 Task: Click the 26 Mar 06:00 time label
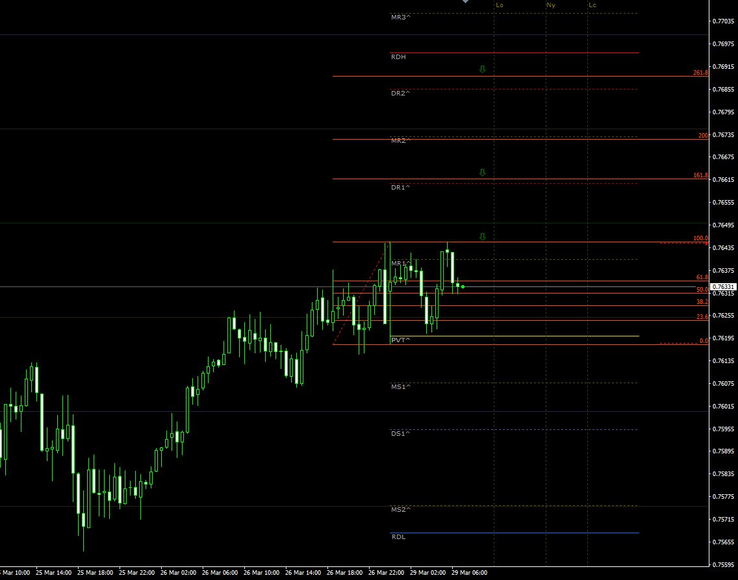coord(220,573)
